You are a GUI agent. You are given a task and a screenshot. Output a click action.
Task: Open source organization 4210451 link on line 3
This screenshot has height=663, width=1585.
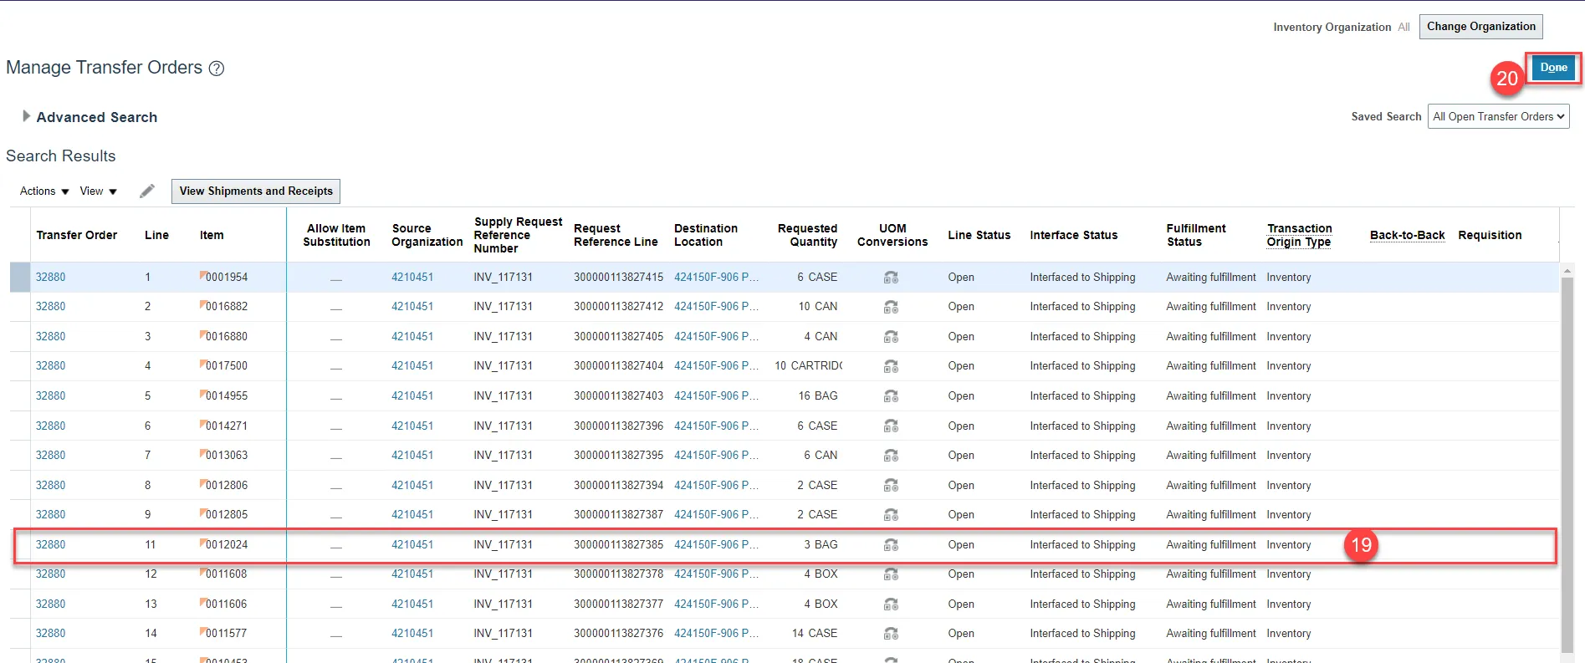412,337
